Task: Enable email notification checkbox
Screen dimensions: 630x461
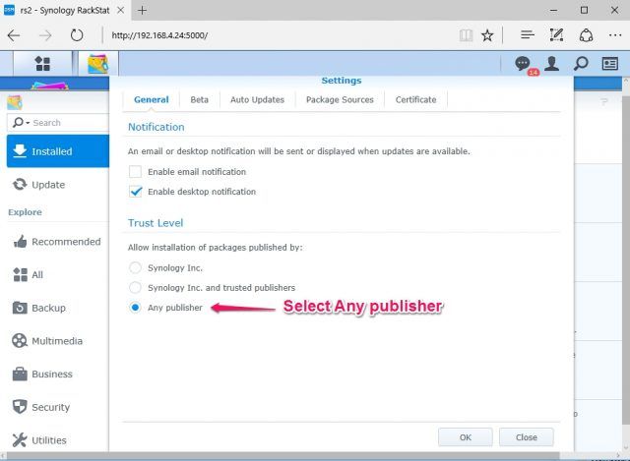Action: click(x=136, y=172)
